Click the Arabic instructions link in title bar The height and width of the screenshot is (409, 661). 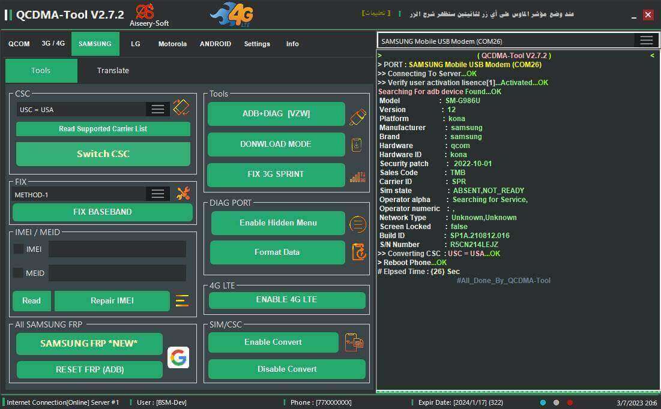click(376, 13)
